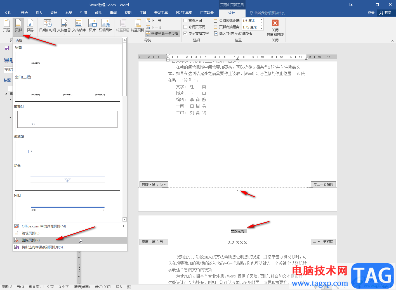Click the ribbon display options icon
Image resolution: width=396 pixels, height=290 pixels.
352,4
